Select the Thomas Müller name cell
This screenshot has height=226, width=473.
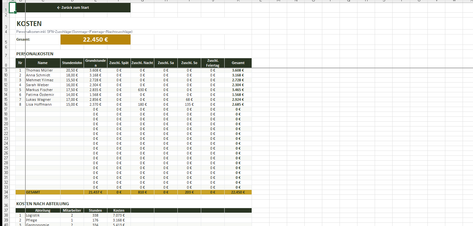(43, 70)
